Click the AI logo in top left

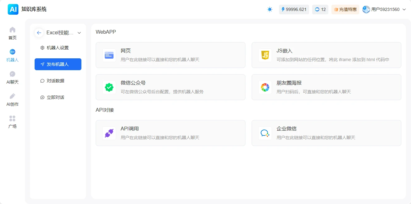point(13,9)
